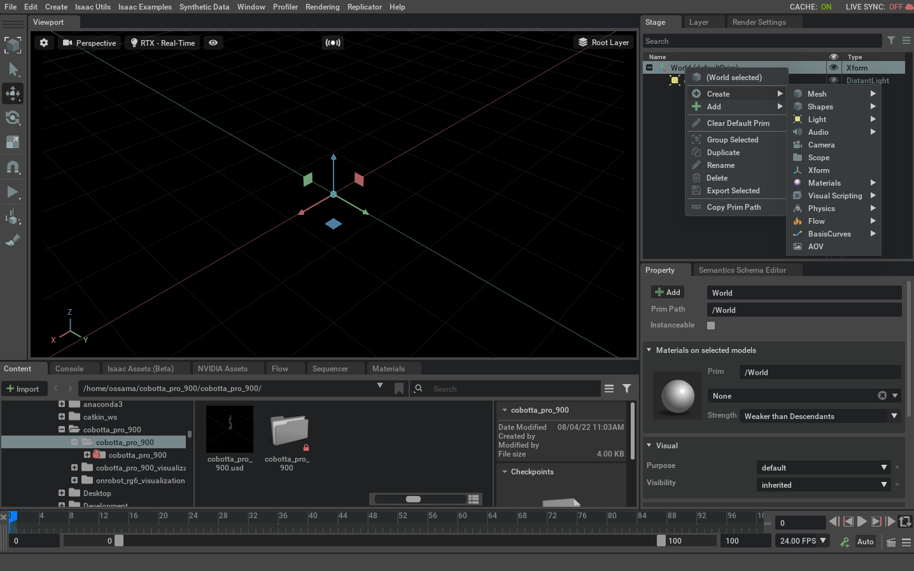Viewport: 914px width, 571px height.
Task: Play the timeline animation
Action: tap(862, 521)
